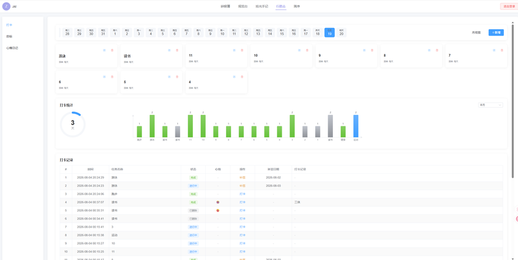Click the mood emoji in record row 4
The width and height of the screenshot is (518, 260).
(218, 202)
